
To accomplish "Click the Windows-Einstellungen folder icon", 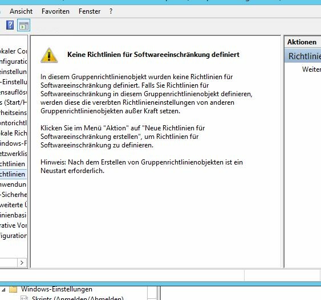I will [x=13, y=289].
